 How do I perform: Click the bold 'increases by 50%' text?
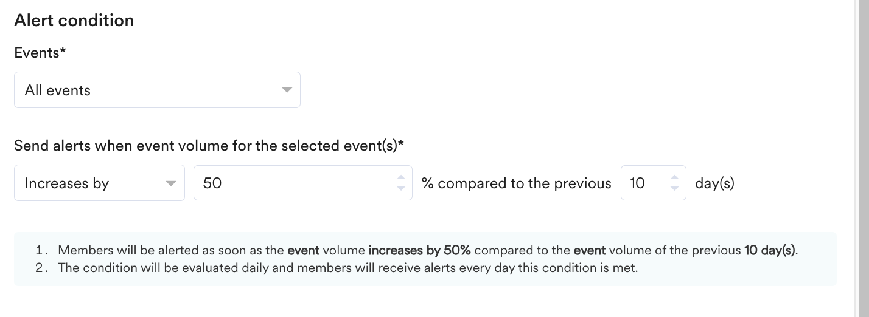pos(419,250)
